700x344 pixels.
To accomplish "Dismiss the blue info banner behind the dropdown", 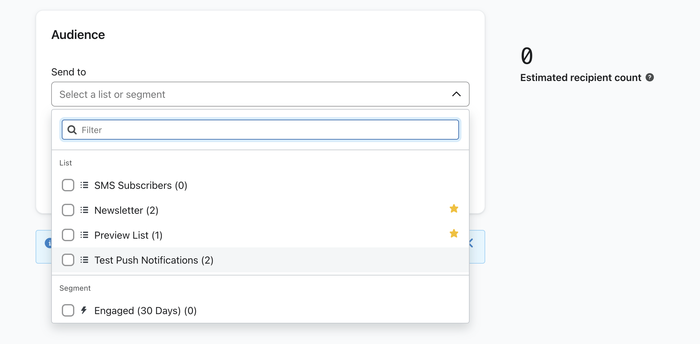I will coord(472,243).
